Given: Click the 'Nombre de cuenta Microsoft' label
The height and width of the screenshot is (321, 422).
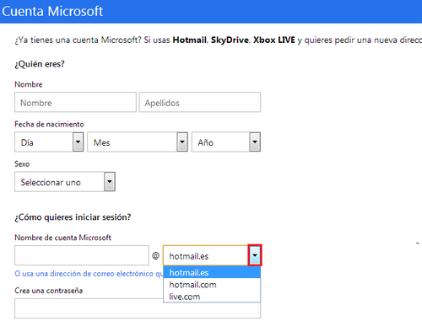Looking at the screenshot, I should coord(63,238).
